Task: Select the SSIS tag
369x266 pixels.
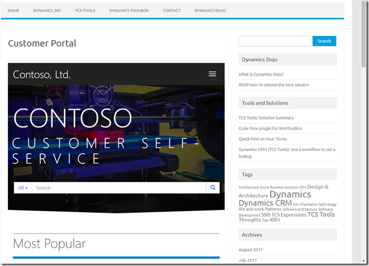Action: pos(266,215)
